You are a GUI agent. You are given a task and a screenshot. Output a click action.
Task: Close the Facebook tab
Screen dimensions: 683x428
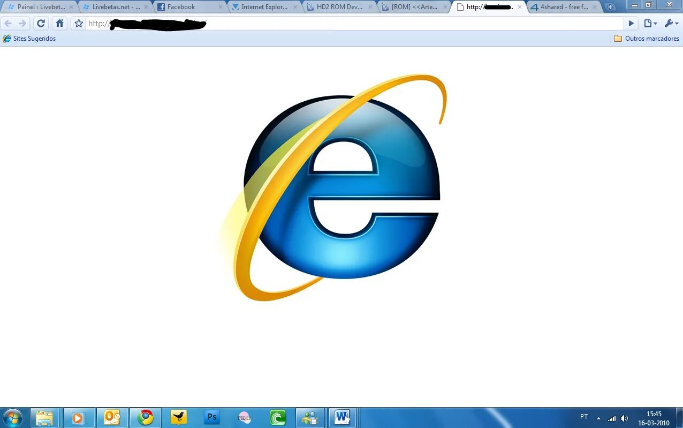point(220,7)
